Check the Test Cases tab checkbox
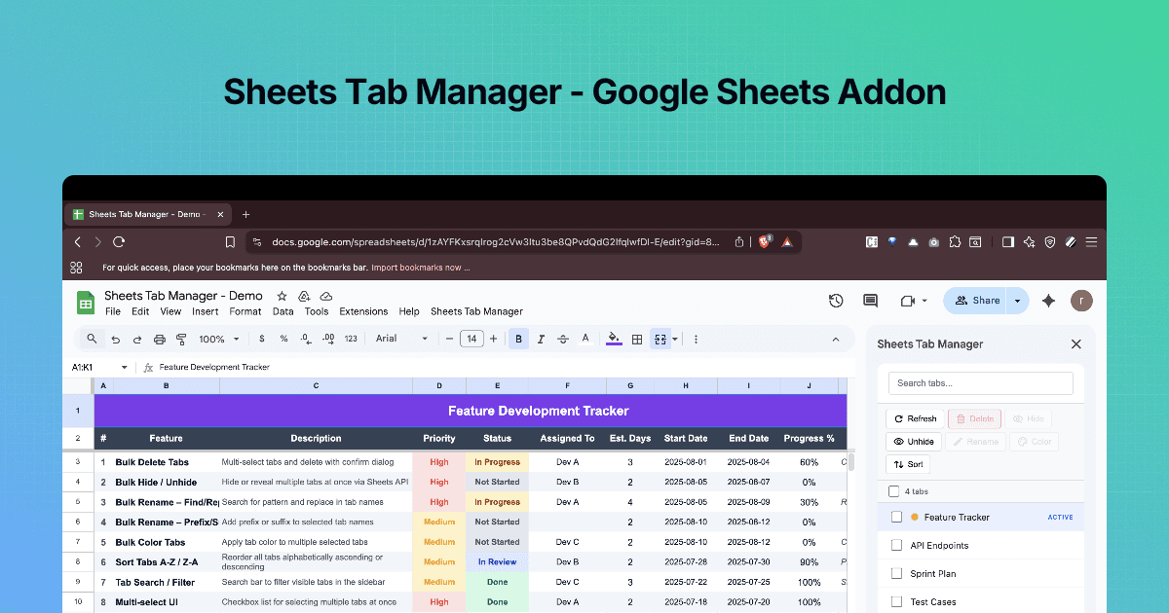This screenshot has width=1169, height=613. coord(897,602)
